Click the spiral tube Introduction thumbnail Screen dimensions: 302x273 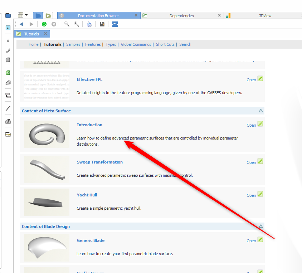(x=47, y=135)
